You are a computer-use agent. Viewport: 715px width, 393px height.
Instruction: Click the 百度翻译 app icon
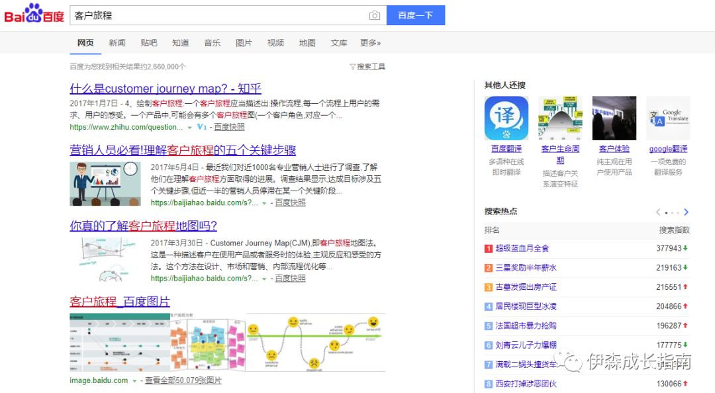coord(506,118)
